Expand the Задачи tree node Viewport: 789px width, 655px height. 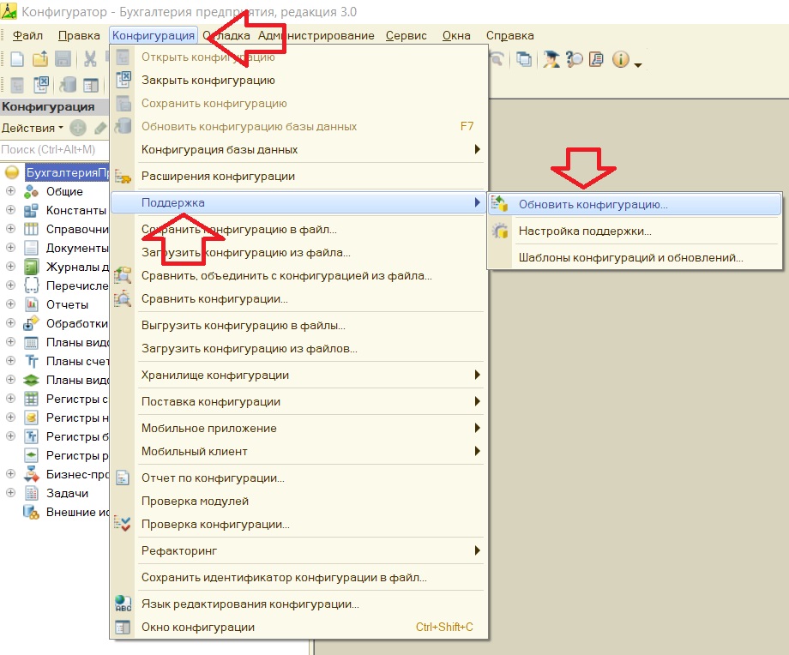(x=10, y=492)
